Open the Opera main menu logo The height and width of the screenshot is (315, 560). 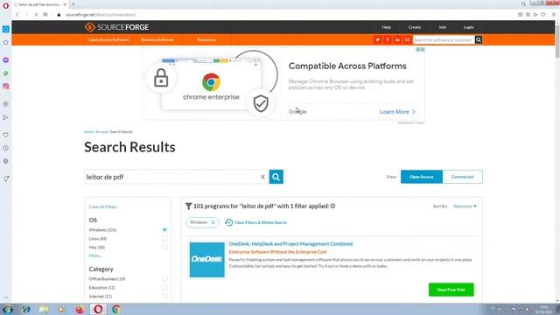(x=5, y=5)
